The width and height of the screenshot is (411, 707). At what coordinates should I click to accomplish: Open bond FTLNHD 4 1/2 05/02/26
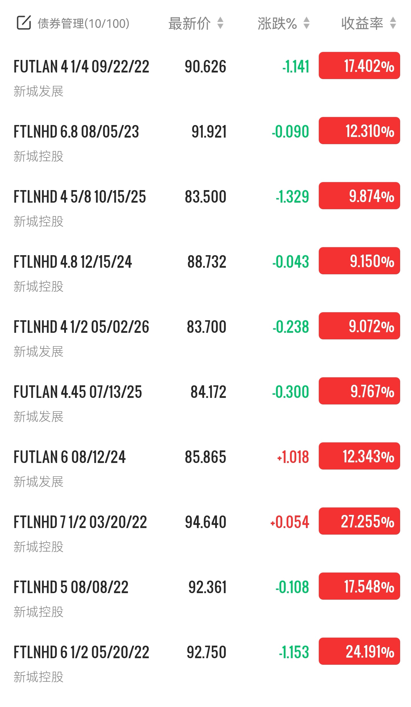pyautogui.click(x=81, y=327)
